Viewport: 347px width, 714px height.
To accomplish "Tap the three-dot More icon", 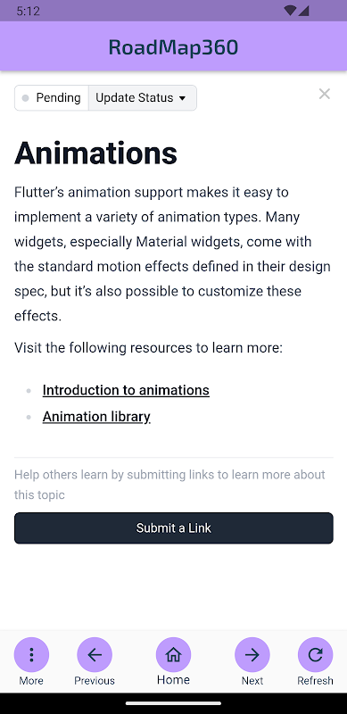I will [x=31, y=655].
